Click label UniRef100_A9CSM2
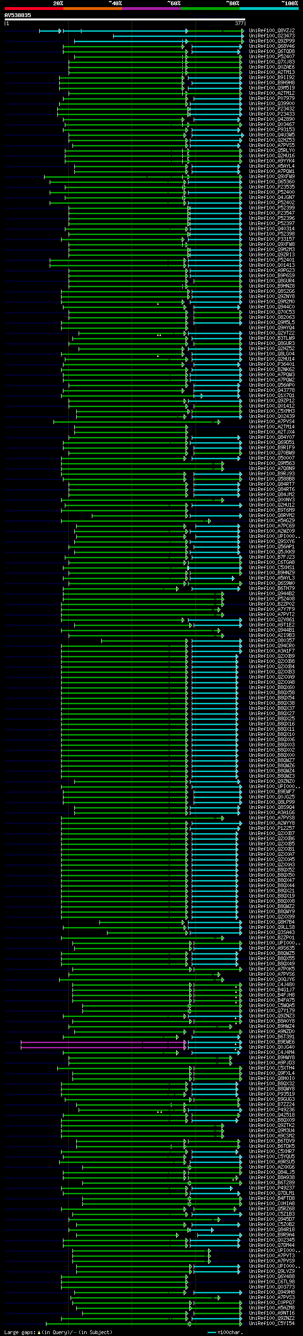The image size is (303, 1336). coord(272,1136)
